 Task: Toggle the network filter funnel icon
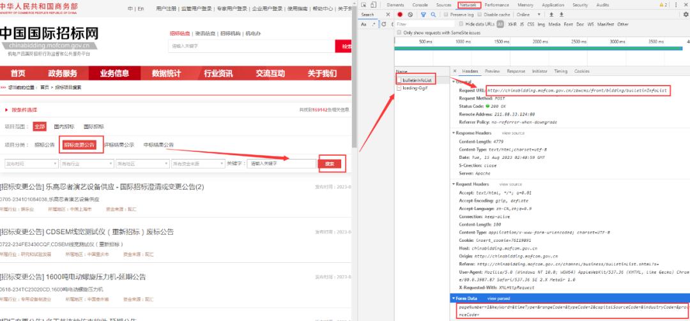point(424,15)
